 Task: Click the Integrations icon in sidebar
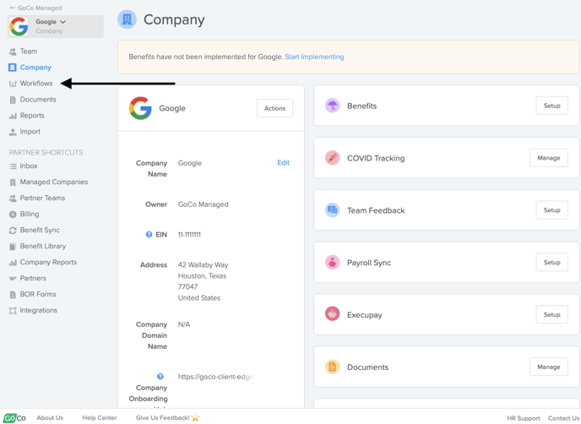click(x=13, y=311)
